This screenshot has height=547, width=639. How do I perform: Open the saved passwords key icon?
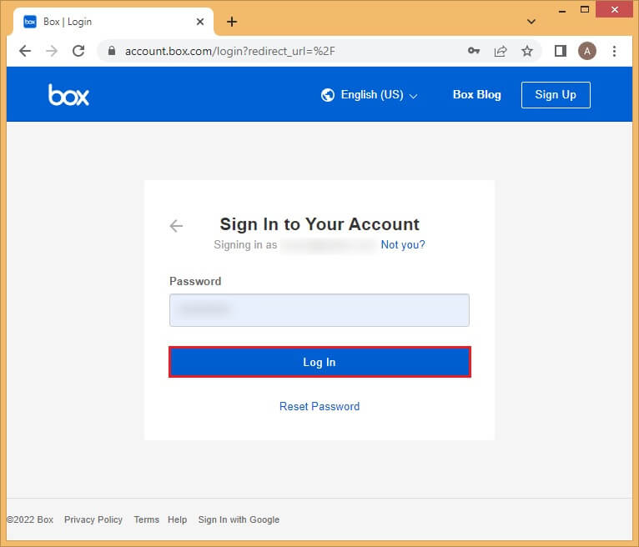(x=474, y=51)
